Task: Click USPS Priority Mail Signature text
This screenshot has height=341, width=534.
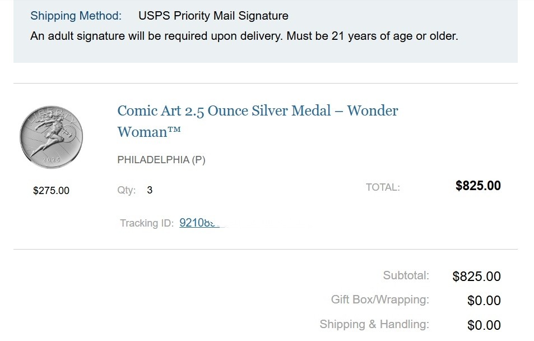Action: click(213, 16)
